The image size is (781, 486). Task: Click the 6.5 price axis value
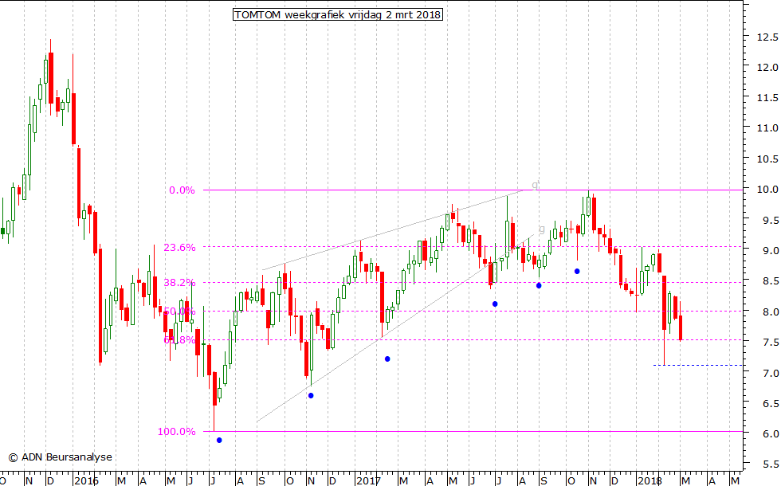point(770,403)
